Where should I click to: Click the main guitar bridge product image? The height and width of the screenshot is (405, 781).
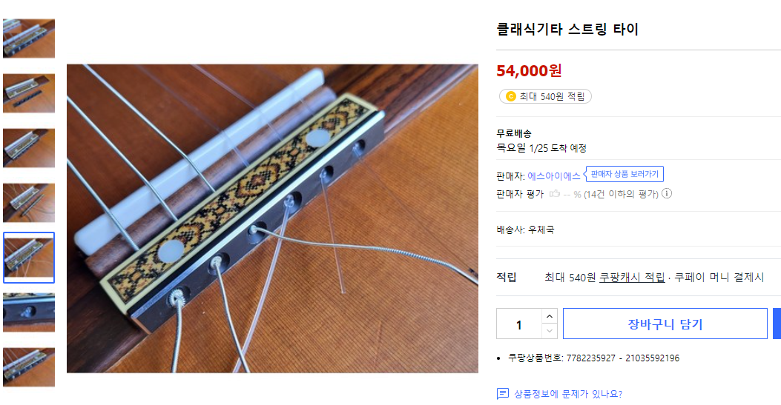(272, 218)
